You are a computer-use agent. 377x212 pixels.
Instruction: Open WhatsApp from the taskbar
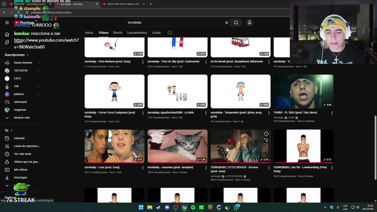[x=237, y=207]
